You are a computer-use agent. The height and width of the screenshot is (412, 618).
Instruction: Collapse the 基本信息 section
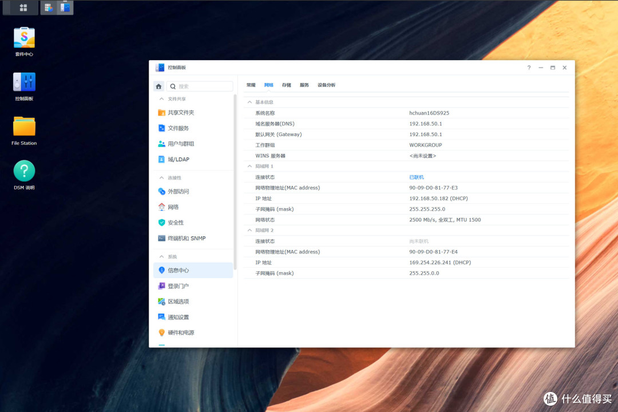click(249, 102)
